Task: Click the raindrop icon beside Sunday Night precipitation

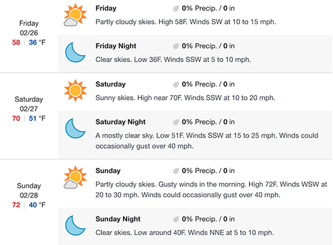Action: [x=176, y=219]
